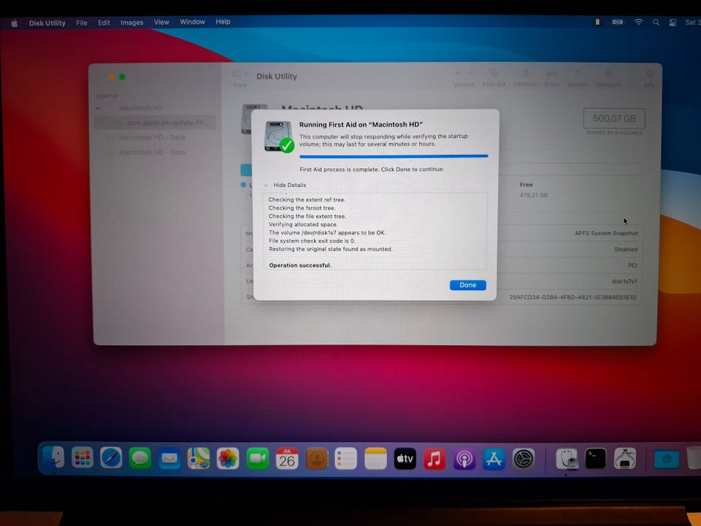Click 'The volume /dev/rdisk1s7 appears to be OK' line

pos(327,232)
